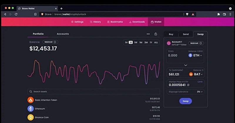Image resolution: width=235 pixels, height=123 pixels.
Task: Reload the page with refresh icon
Action: click(x=16, y=14)
